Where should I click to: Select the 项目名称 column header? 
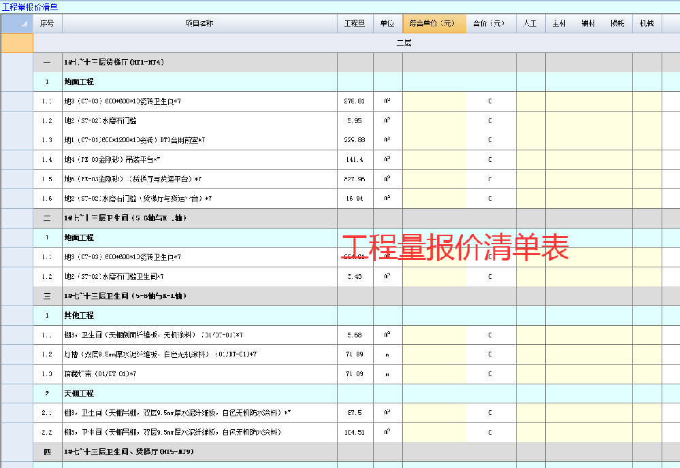tap(199, 23)
